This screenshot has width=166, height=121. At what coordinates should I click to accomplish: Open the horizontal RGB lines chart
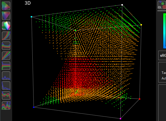tap(6, 66)
